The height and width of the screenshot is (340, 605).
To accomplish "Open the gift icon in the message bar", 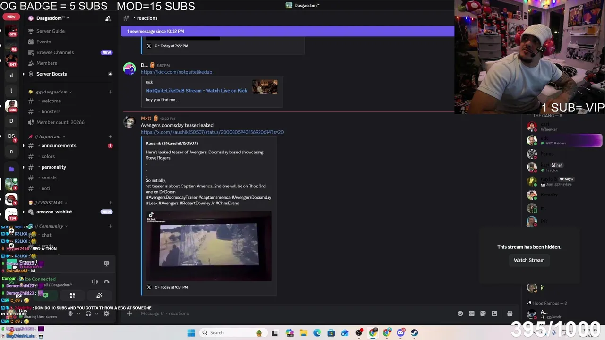I will (510, 314).
